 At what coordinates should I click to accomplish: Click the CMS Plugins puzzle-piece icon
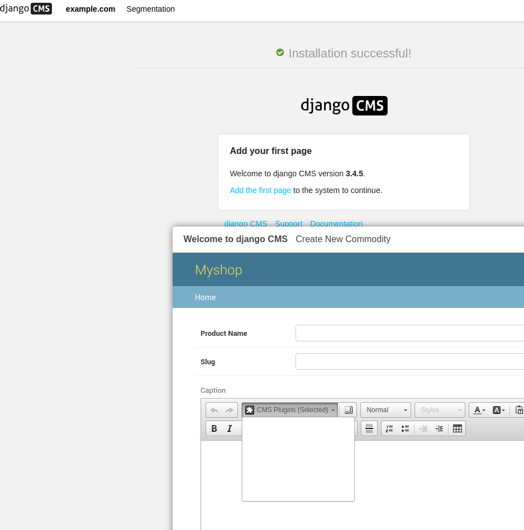point(250,410)
